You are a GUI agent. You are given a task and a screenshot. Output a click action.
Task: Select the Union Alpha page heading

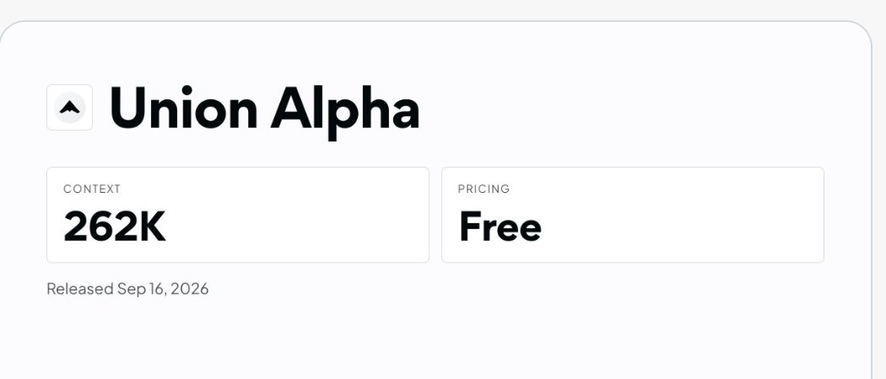pos(264,109)
